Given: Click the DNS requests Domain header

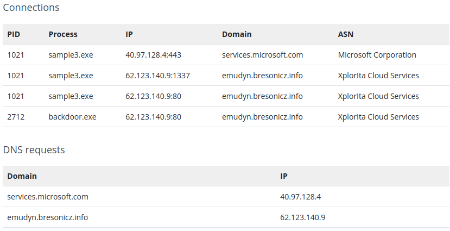Looking at the screenshot, I should (22, 176).
